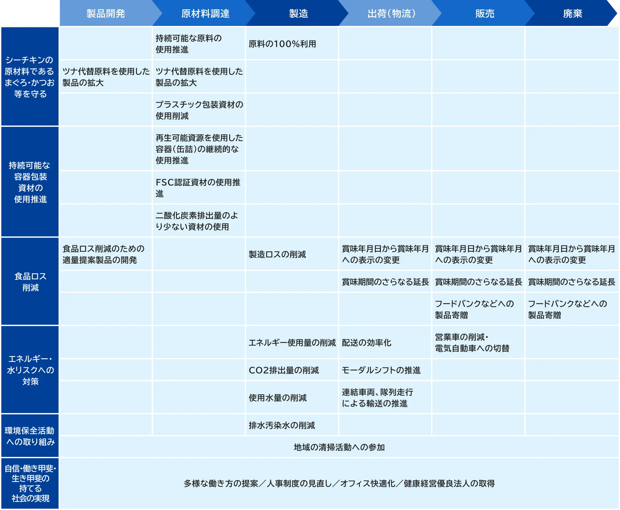620x510 pixels.
Task: Click cell モーダルシフトの推進
Action: point(385,370)
